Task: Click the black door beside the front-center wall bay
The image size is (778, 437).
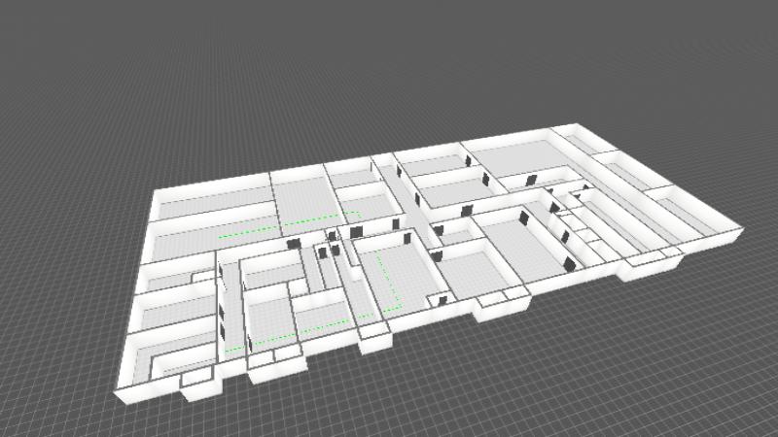Action: [x=442, y=300]
